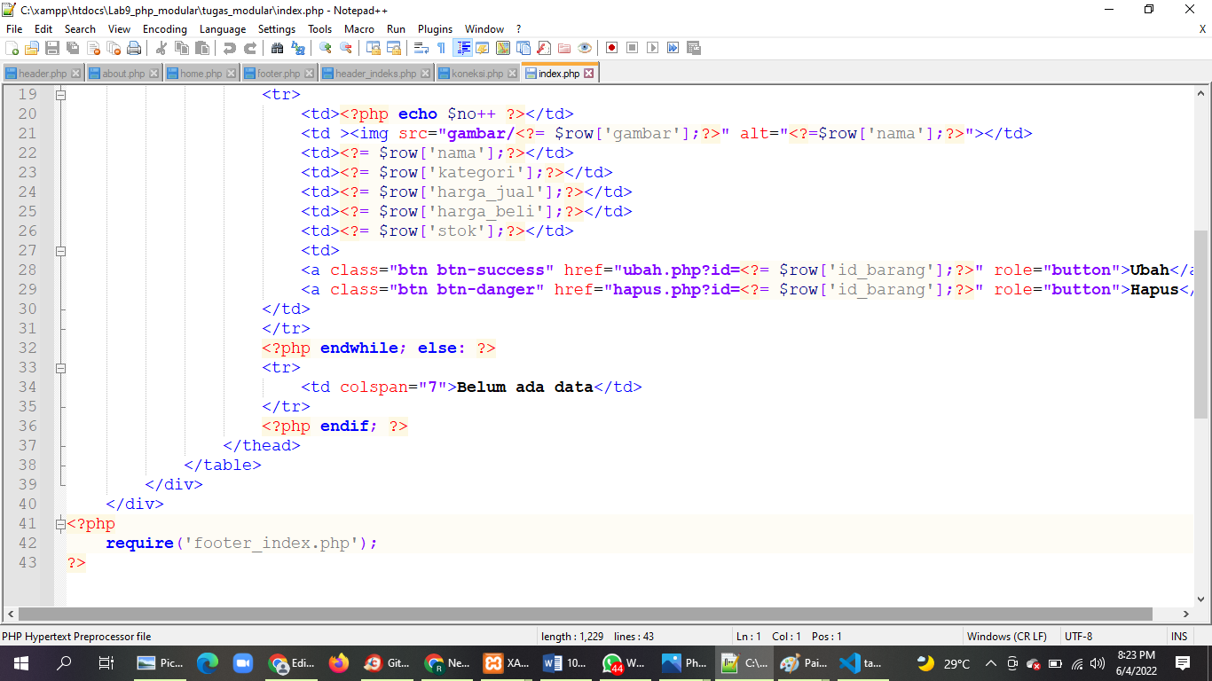Zoom out using magnifier minus icon
This screenshot has height=681, width=1212.
(346, 48)
